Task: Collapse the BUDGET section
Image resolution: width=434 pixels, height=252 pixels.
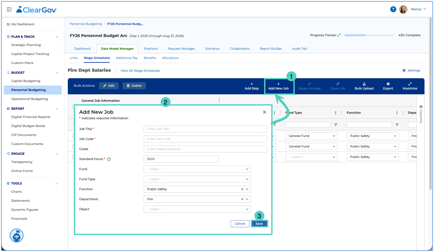Action: [57, 73]
